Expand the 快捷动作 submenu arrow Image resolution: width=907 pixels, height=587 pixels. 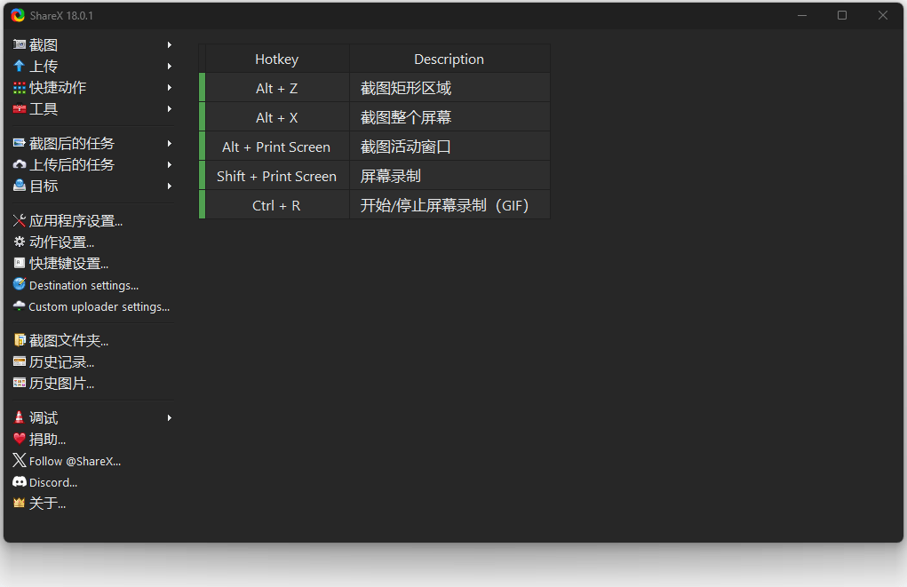170,88
